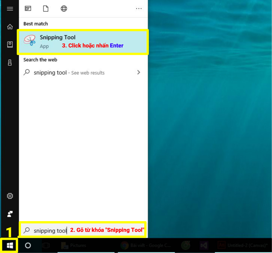This screenshot has height=253, width=272.
Task: Filter search results by Web
Action: (x=64, y=9)
